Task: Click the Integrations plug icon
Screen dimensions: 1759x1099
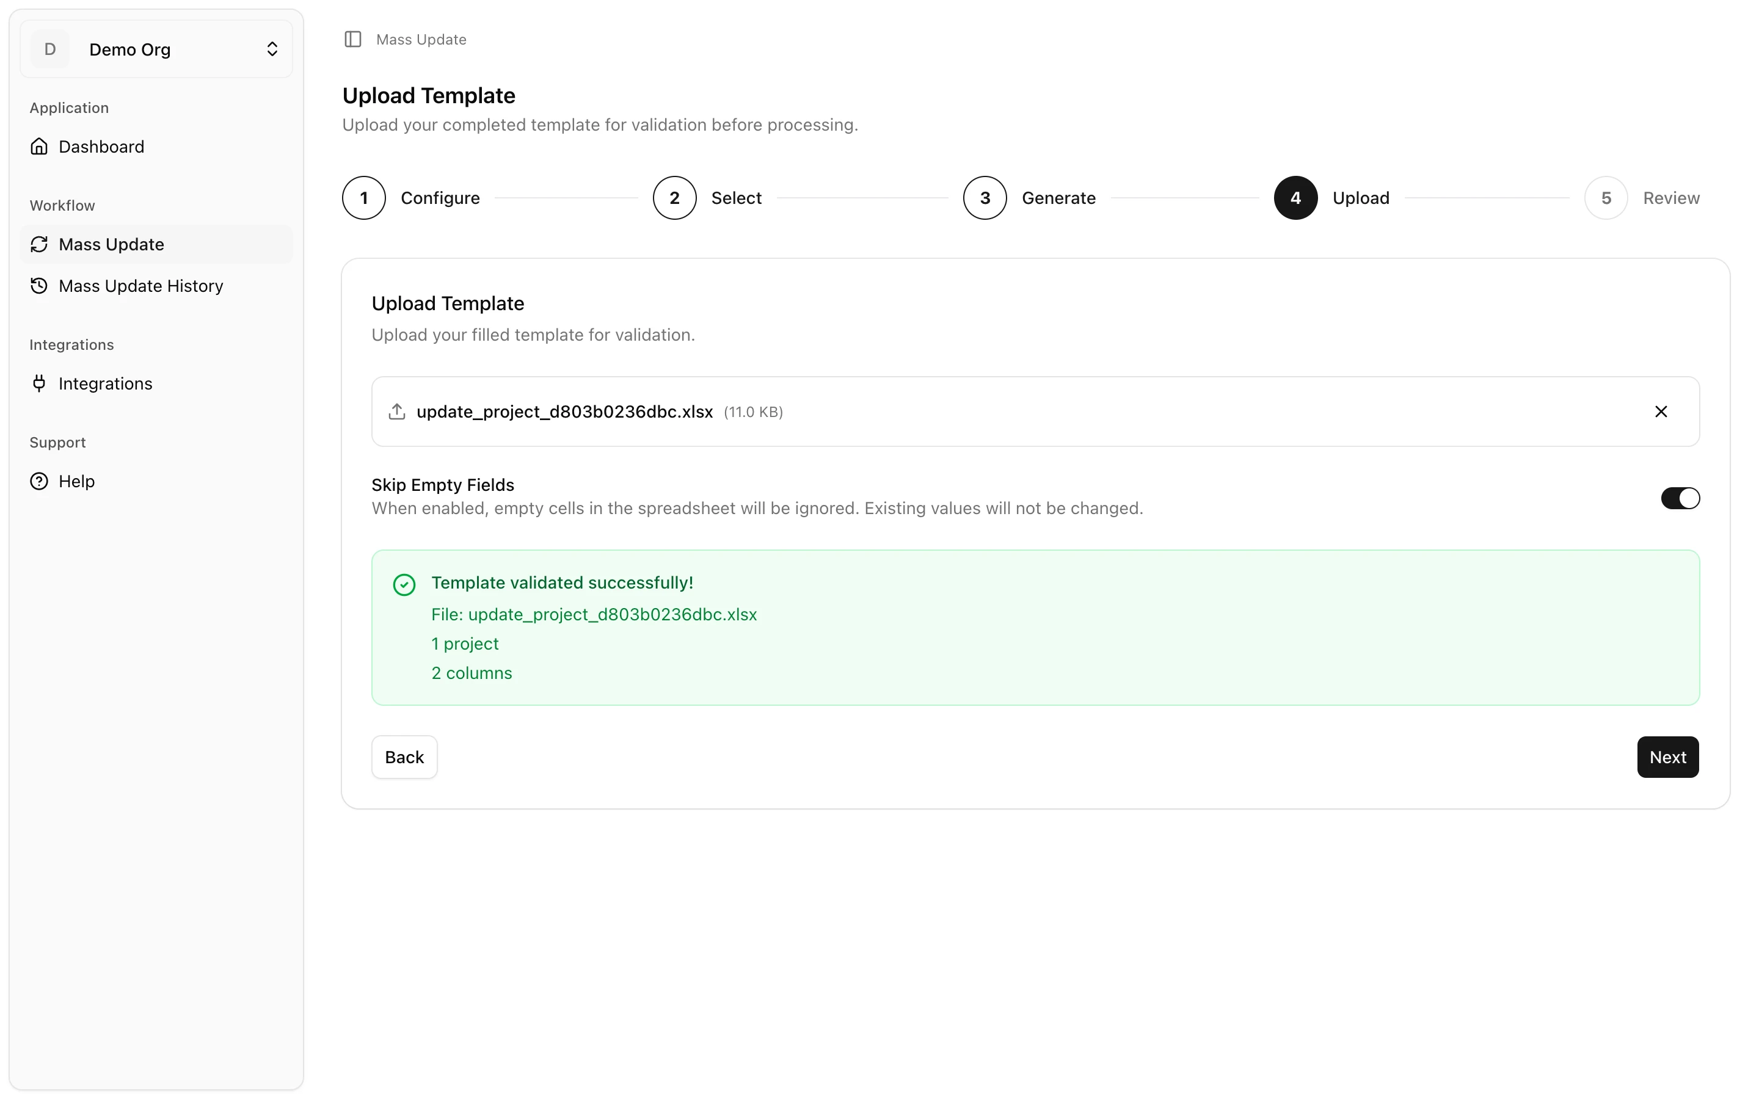Action: click(39, 383)
